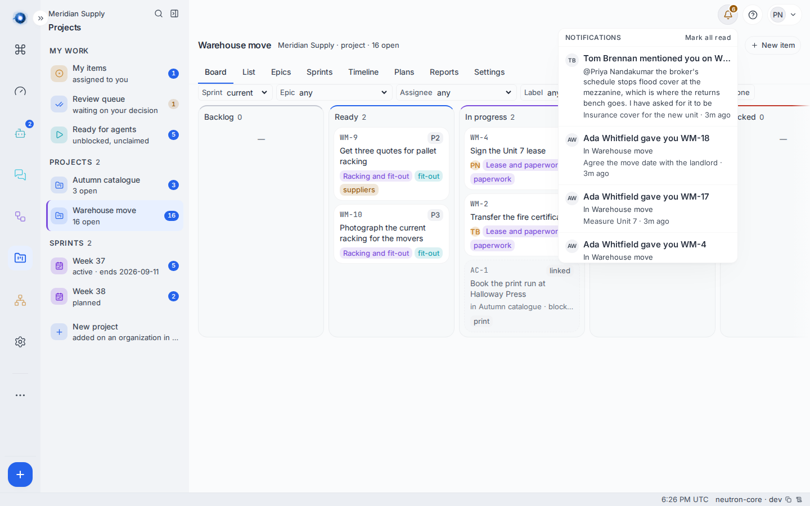The height and width of the screenshot is (506, 810).
Task: Click the copy icon in status bar
Action: pos(789,500)
